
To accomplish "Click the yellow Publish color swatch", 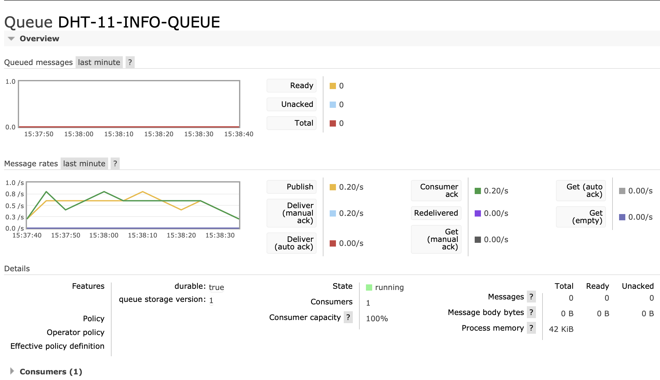I will click(333, 187).
